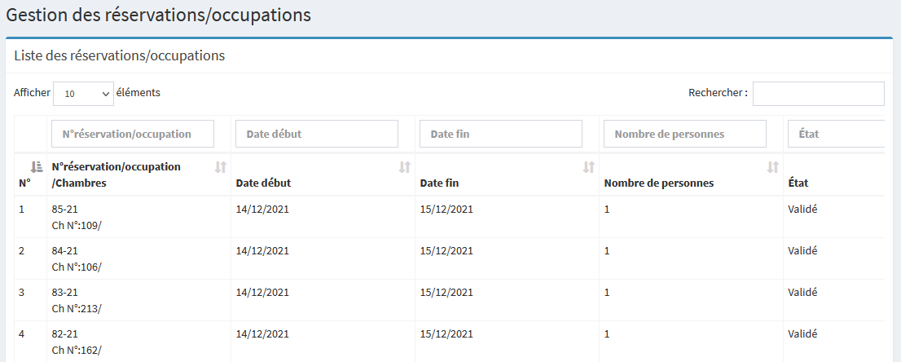Click the N°réservation/occupation filter field

pos(132,134)
